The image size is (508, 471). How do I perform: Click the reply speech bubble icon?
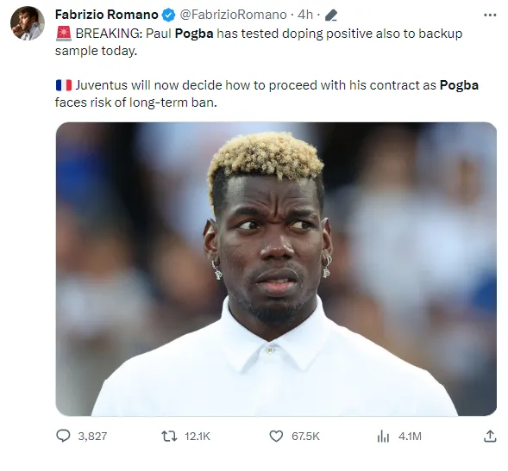[x=63, y=436]
